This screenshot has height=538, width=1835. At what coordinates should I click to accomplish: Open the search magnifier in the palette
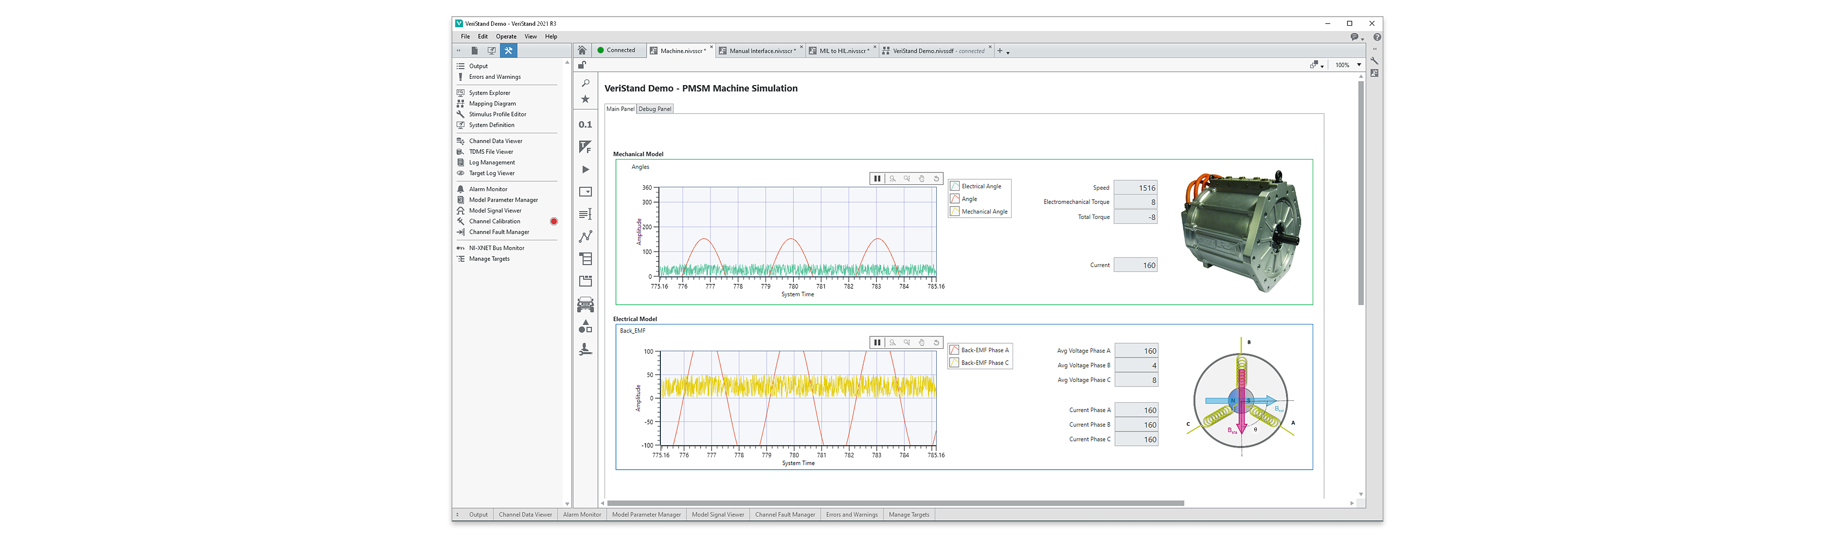tap(585, 83)
